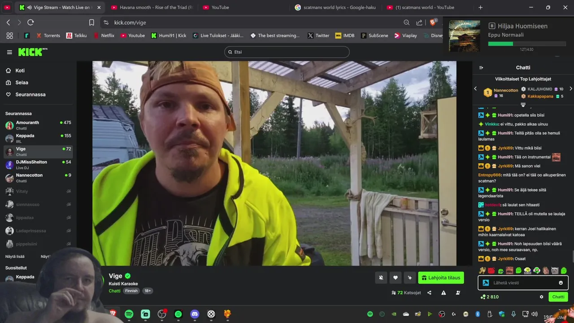The height and width of the screenshot is (323, 574).
Task: Toggle notification bell for Vige
Action: coord(381,278)
